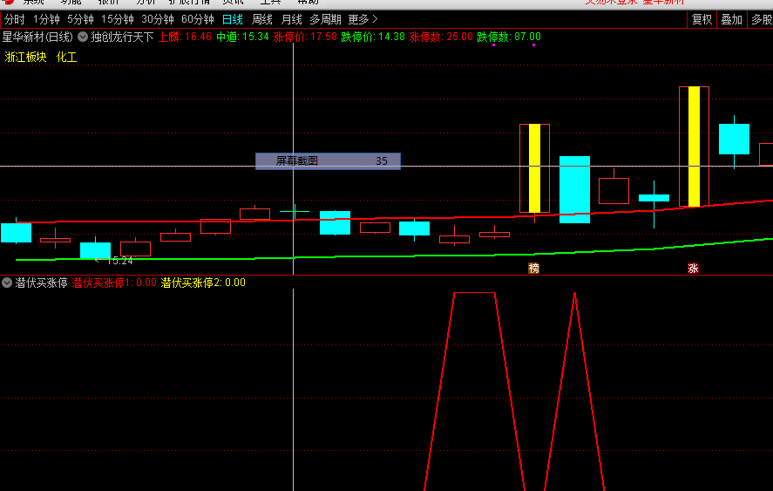Select the 15分钟 period tab
The width and height of the screenshot is (773, 491).
point(118,20)
